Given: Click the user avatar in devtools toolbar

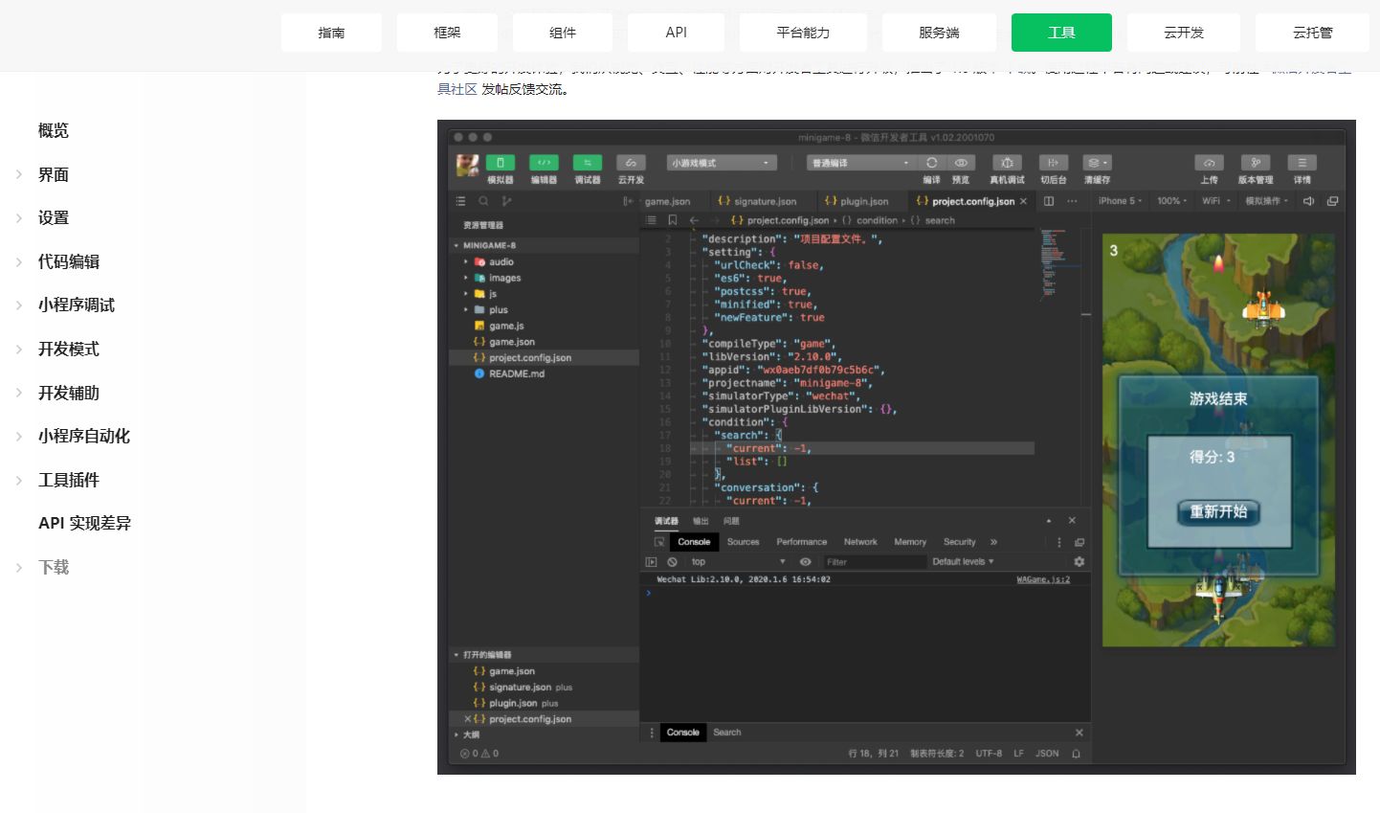Looking at the screenshot, I should point(467,165).
